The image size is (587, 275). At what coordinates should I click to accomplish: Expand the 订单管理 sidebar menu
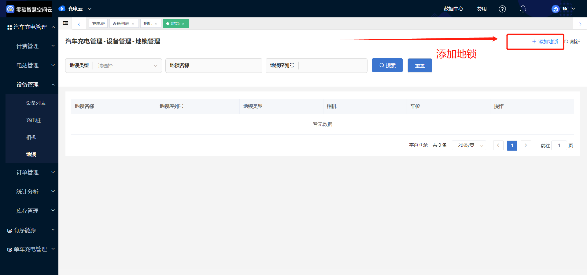(29, 173)
